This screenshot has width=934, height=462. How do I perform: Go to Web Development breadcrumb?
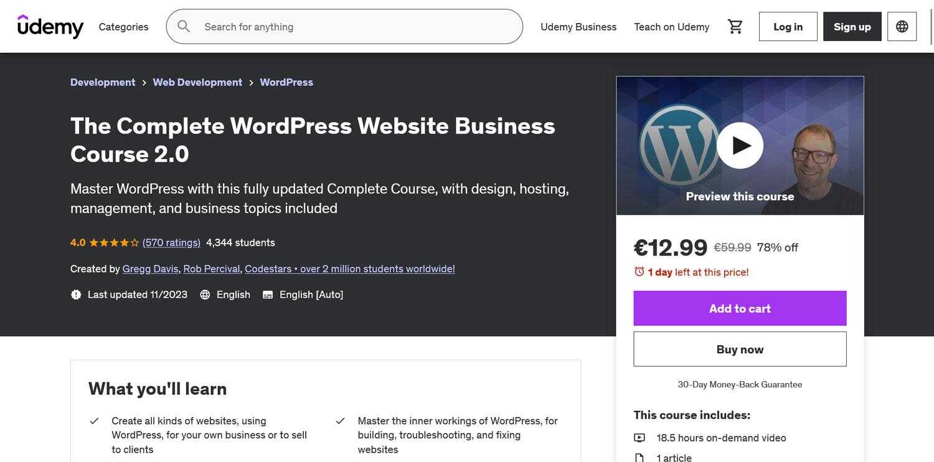197,82
